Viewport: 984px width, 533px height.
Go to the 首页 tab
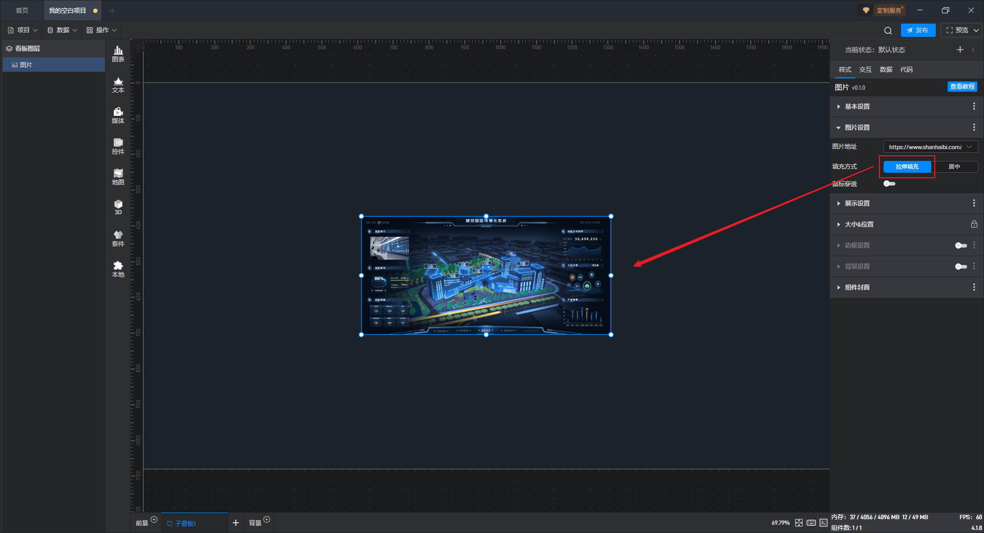pos(22,10)
